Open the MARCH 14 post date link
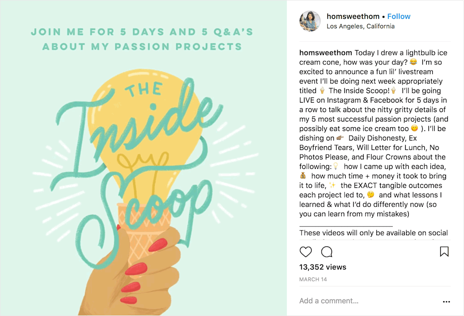The height and width of the screenshot is (316, 464). click(313, 280)
